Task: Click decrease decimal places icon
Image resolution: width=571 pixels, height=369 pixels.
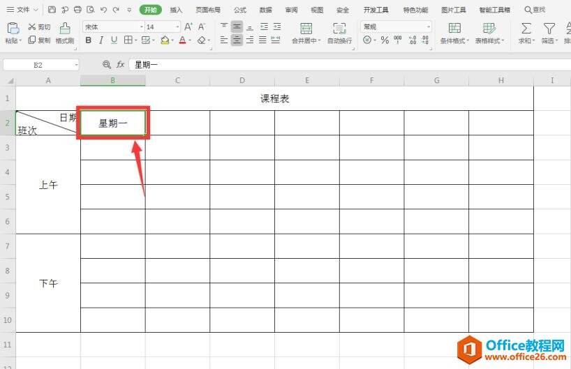Action: pyautogui.click(x=425, y=40)
